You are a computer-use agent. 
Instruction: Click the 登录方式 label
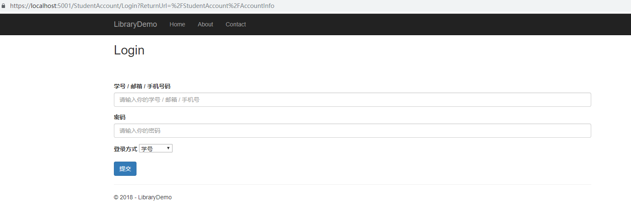tap(125, 149)
